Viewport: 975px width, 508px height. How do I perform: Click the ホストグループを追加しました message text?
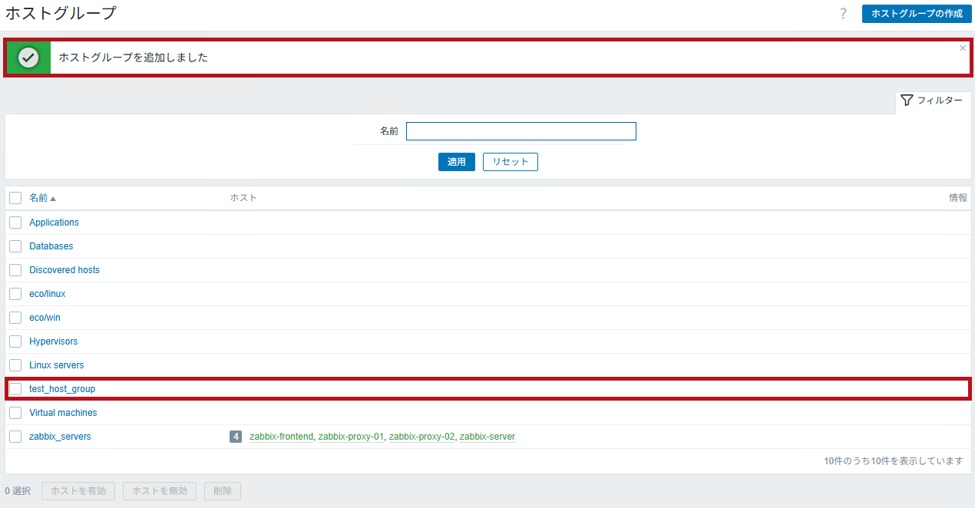click(x=134, y=58)
